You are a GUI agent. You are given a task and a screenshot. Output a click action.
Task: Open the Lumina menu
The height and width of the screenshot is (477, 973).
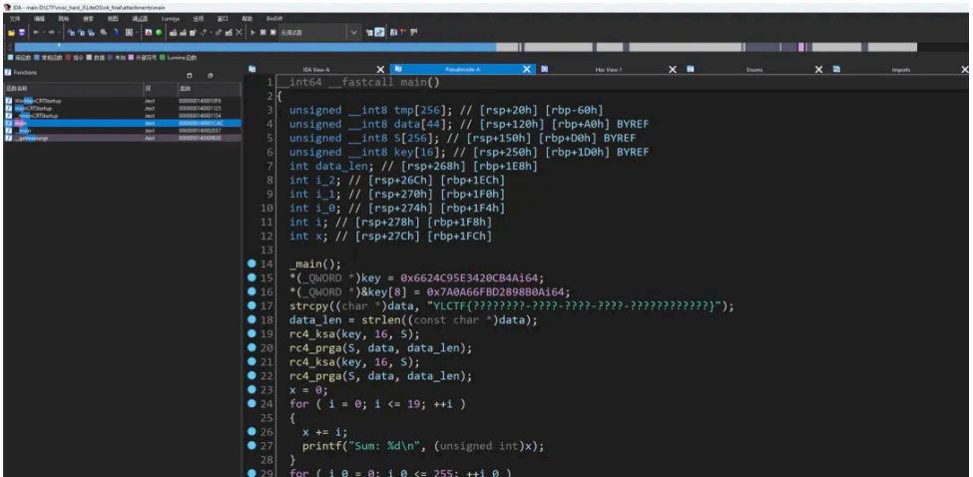171,19
